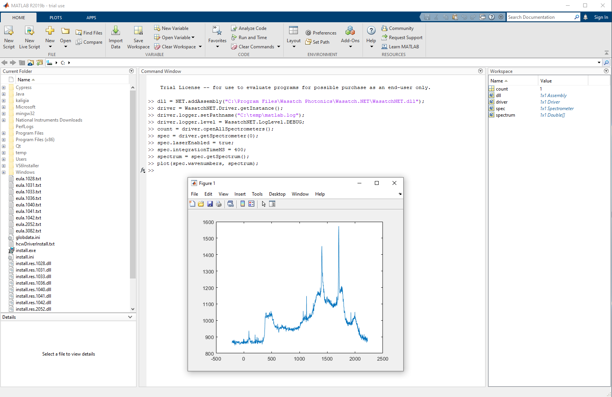Switch to the PLOTS tab
Image resolution: width=612 pixels, height=397 pixels.
[56, 18]
